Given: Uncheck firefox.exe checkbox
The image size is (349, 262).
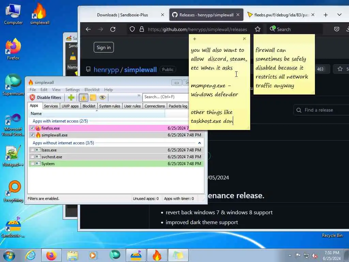Looking at the screenshot, I should click(32, 128).
